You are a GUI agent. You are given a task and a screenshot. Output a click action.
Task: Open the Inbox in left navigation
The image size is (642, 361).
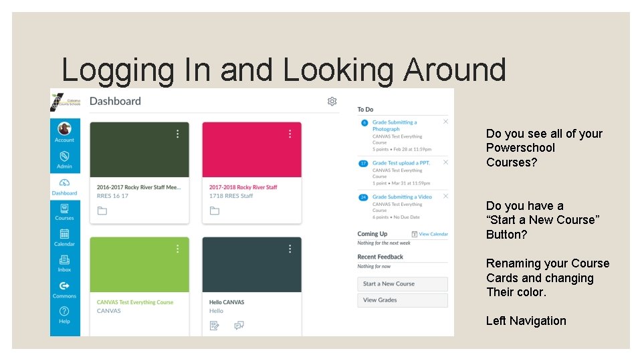click(x=65, y=263)
